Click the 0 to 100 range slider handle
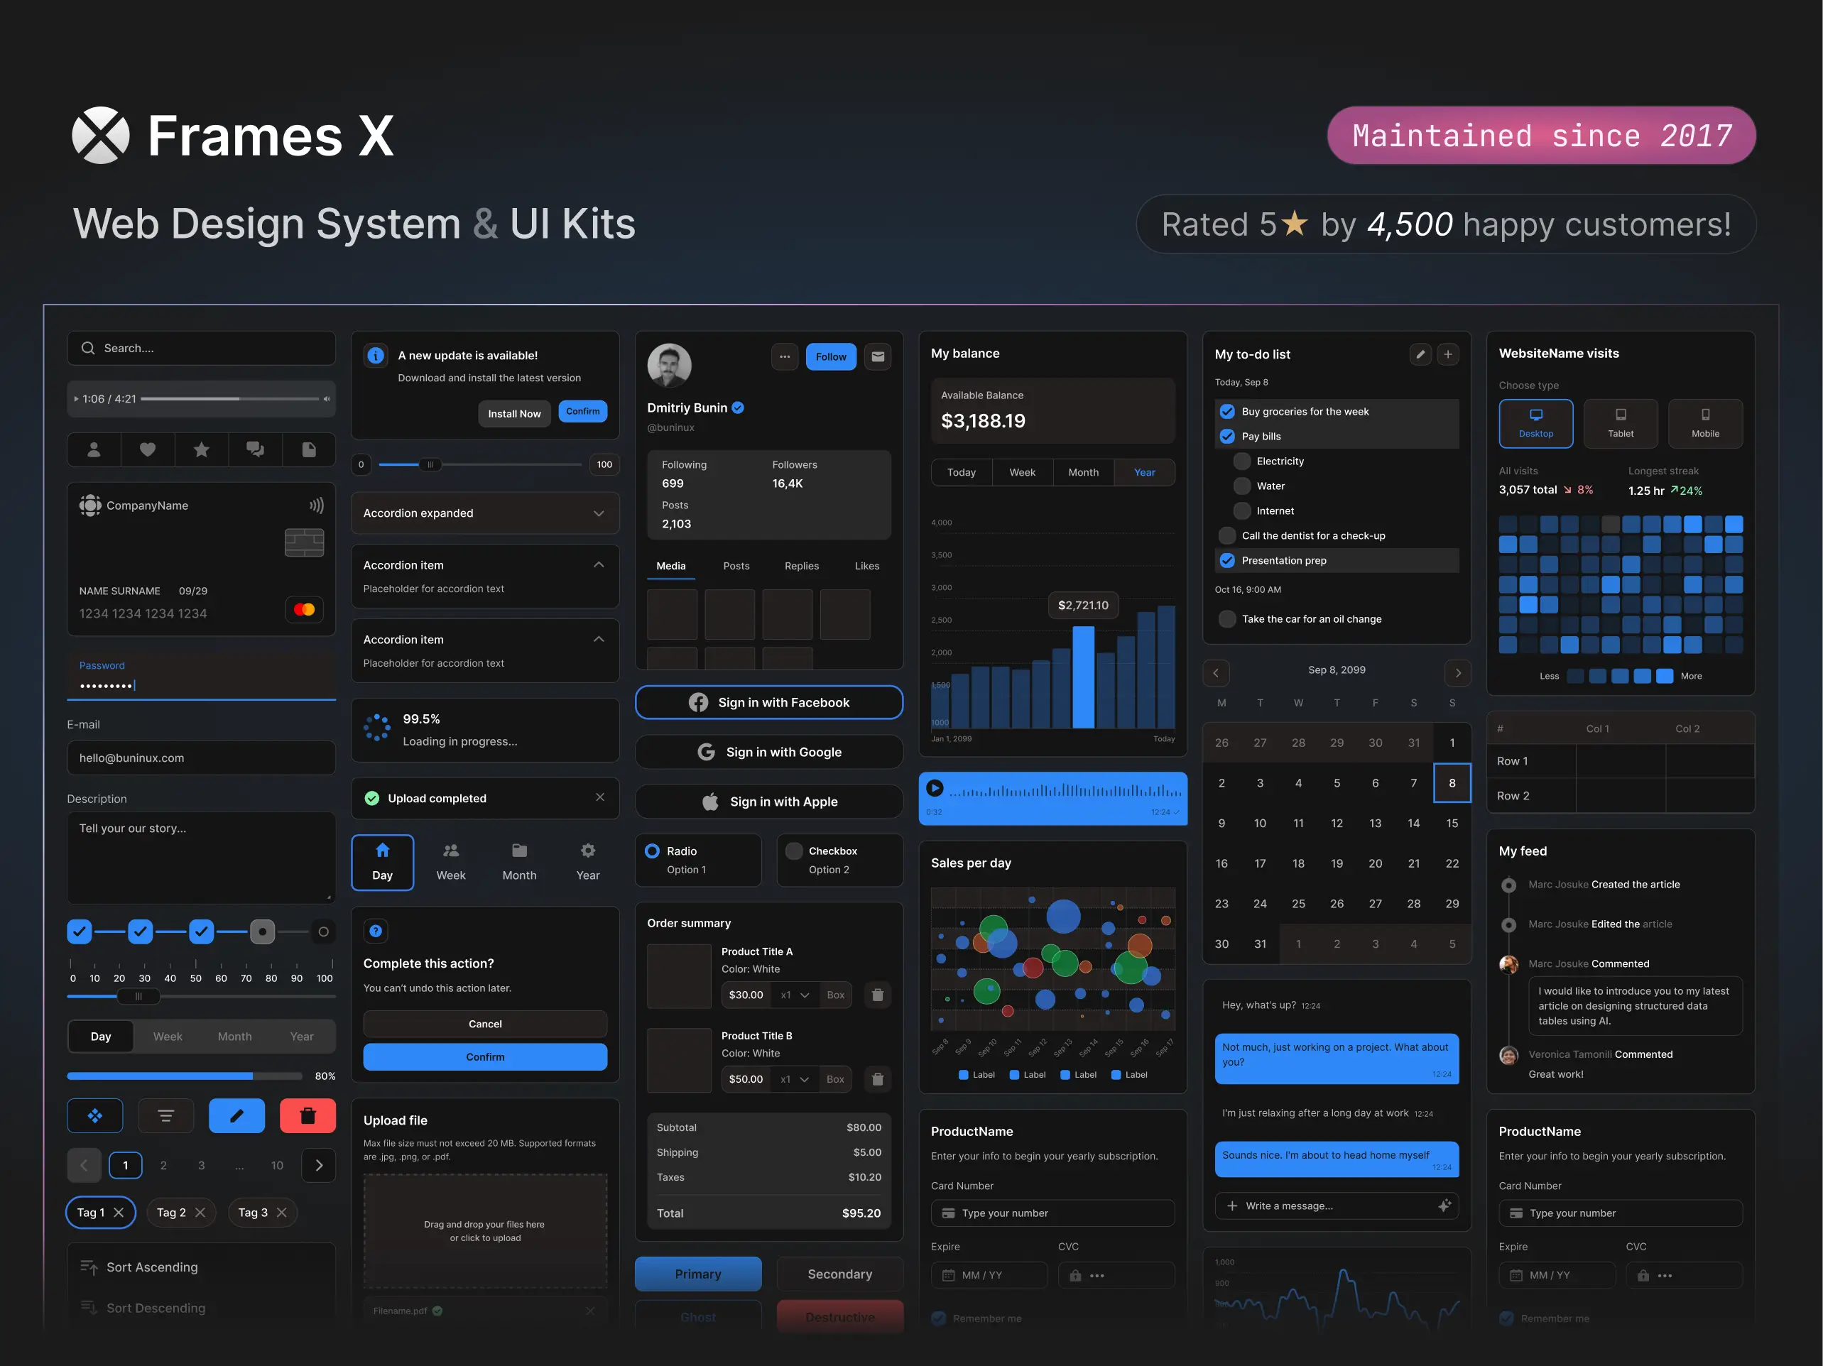1823x1366 pixels. pyautogui.click(x=430, y=464)
